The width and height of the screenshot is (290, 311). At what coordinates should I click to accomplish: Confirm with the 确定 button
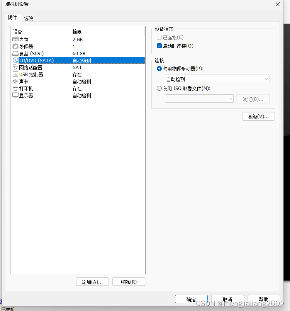point(191,299)
